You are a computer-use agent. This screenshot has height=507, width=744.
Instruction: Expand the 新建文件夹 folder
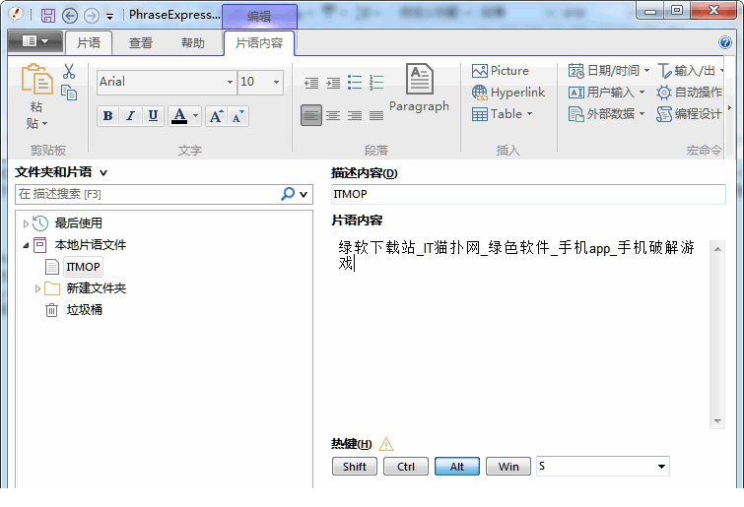(x=37, y=288)
